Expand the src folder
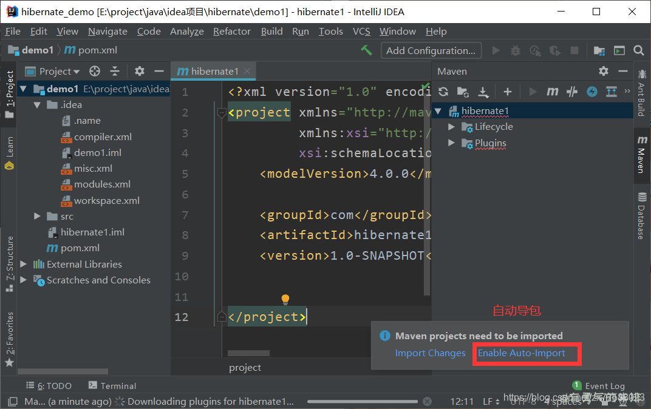 (37, 217)
